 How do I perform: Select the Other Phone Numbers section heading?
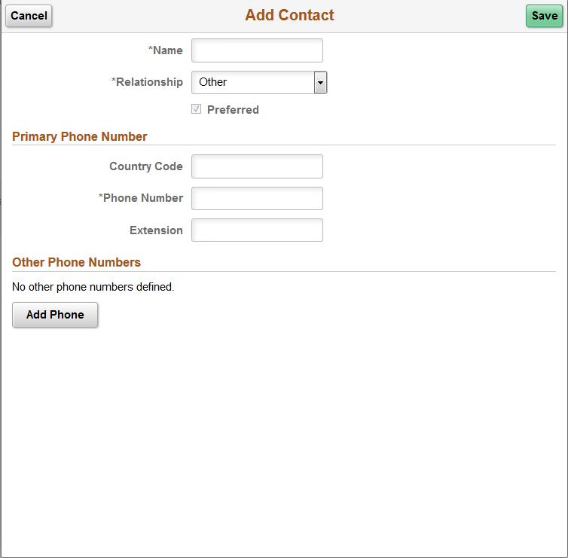click(76, 262)
